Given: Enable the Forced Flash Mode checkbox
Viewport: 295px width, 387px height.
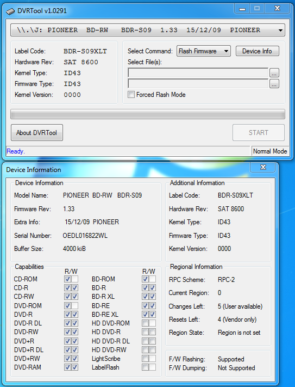Looking at the screenshot, I should pos(131,95).
